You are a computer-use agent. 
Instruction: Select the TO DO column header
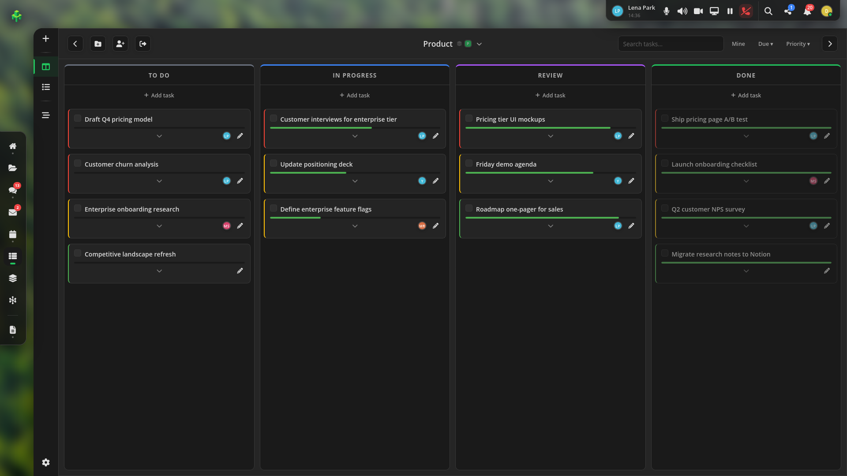(x=159, y=75)
